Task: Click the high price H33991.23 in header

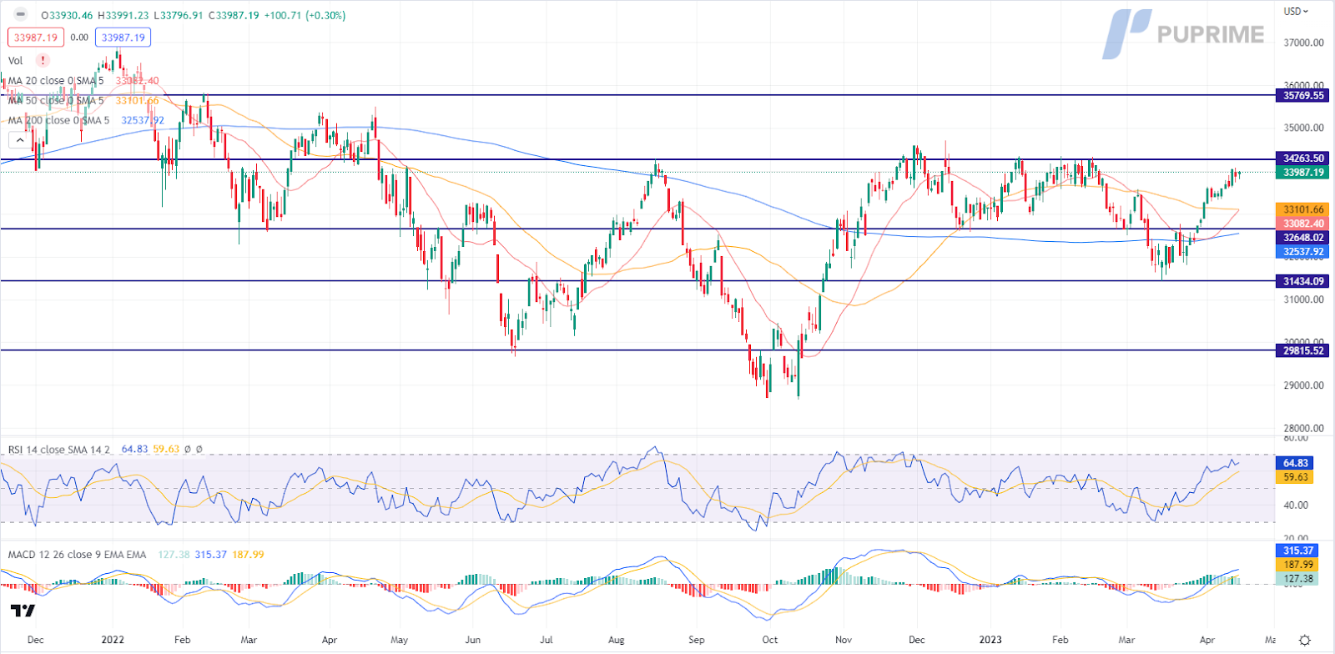Action: pos(123,15)
